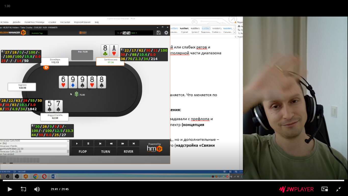Select the Hand 4 selector box
Viewport: 348px width, 196px height.
(x=134, y=33)
